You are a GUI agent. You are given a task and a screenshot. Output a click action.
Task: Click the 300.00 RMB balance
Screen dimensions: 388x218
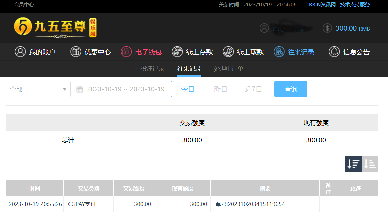(x=353, y=28)
